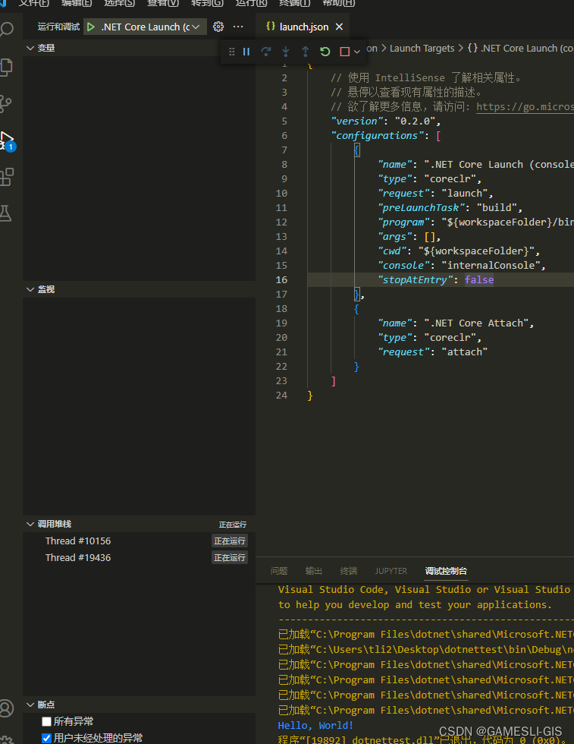Click 正在运行 badge for Thread #19436
The image size is (574, 744).
pyautogui.click(x=230, y=557)
